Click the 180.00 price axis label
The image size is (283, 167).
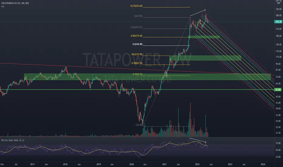tap(278, 36)
